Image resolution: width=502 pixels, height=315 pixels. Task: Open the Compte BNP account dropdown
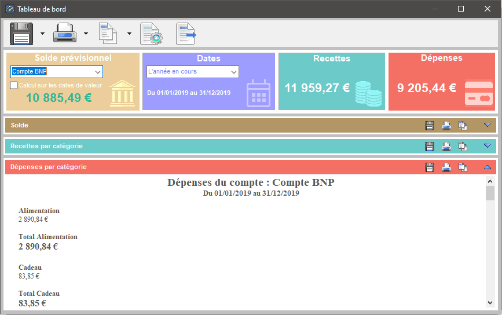click(97, 72)
